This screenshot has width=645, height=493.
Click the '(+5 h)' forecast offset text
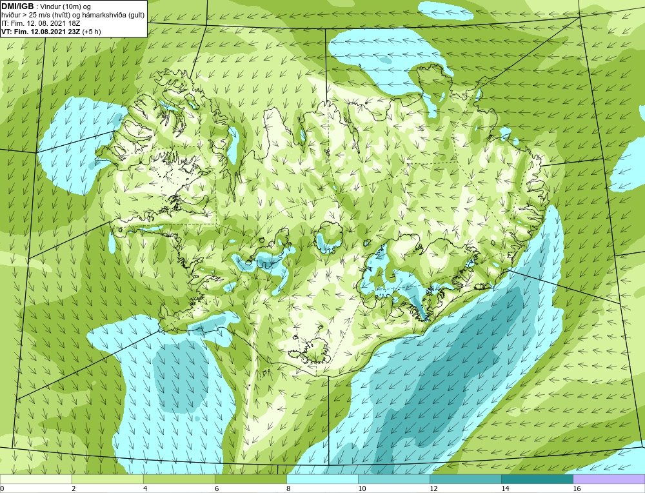pyautogui.click(x=92, y=32)
